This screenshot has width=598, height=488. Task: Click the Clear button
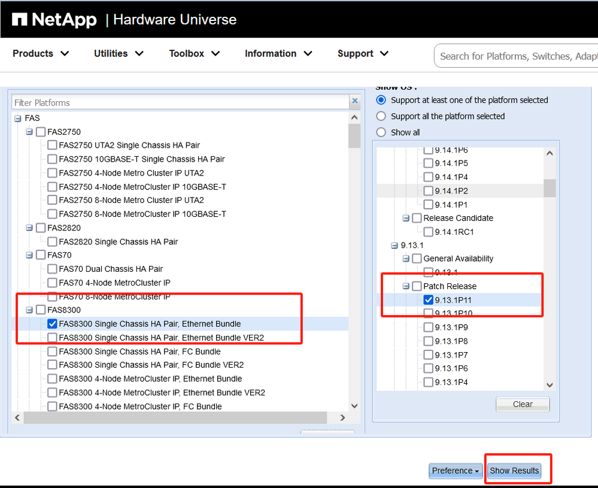click(522, 404)
